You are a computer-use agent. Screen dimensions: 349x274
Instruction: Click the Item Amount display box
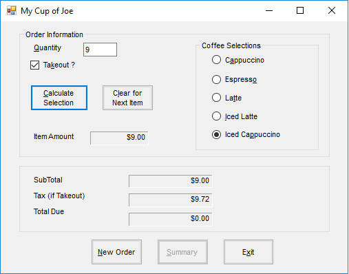[x=119, y=138]
